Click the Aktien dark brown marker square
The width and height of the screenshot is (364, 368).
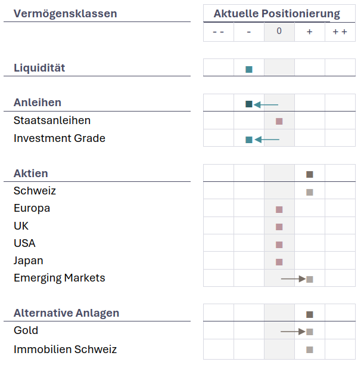point(310,175)
